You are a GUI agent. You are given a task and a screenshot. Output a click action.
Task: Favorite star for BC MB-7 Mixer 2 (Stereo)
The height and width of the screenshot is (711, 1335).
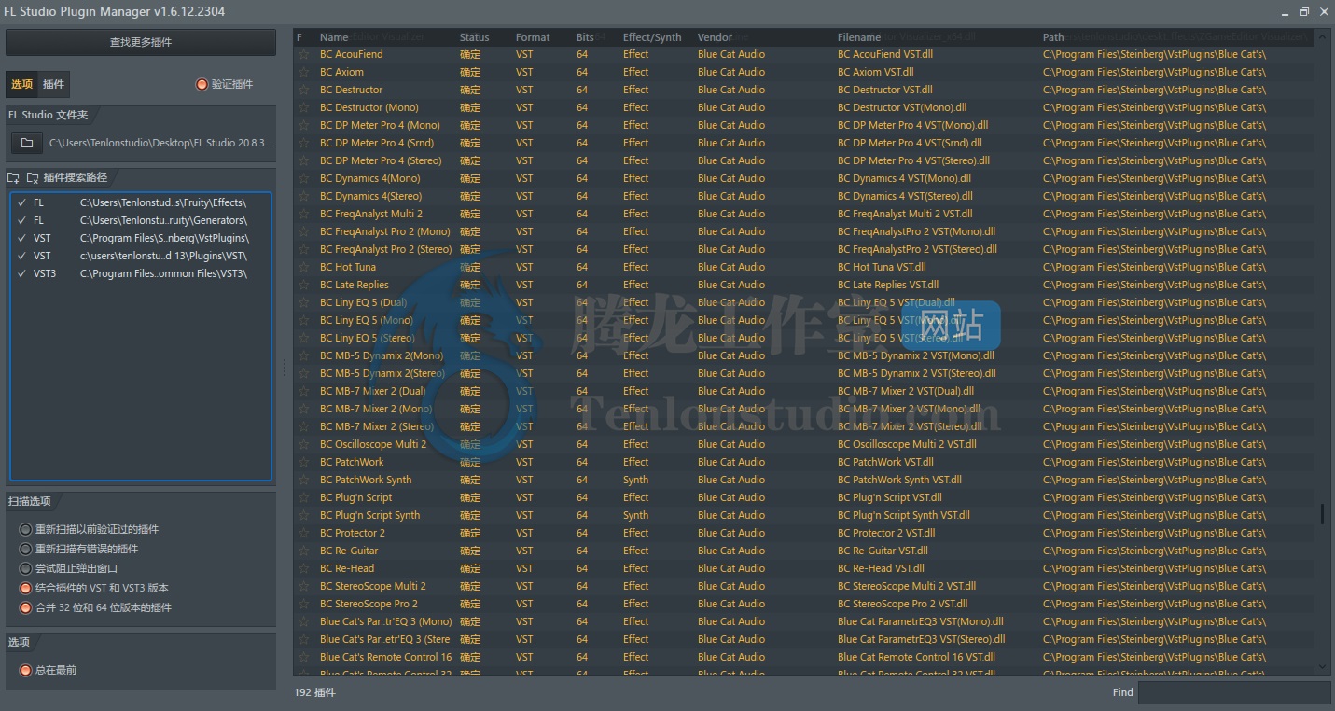[303, 426]
